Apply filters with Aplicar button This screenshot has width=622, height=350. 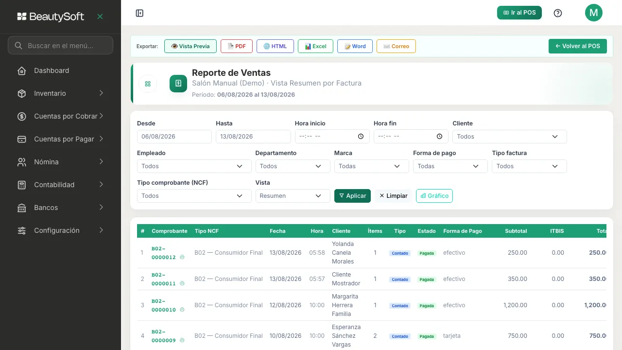coord(352,196)
